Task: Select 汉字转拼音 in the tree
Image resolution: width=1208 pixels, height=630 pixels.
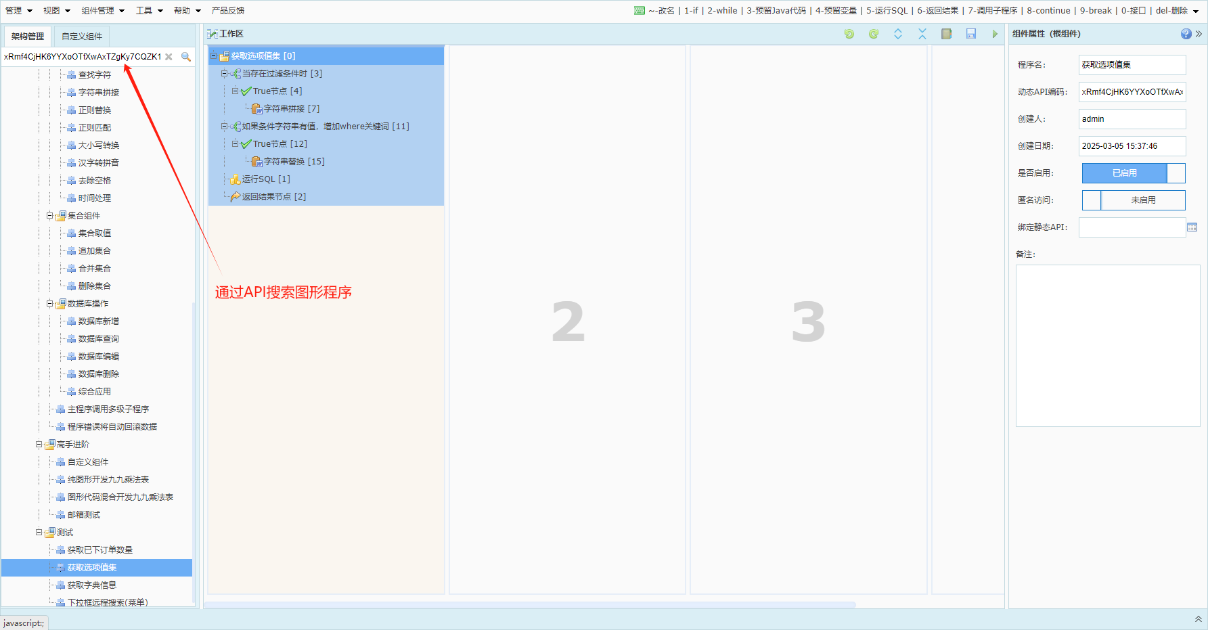Action: point(99,162)
